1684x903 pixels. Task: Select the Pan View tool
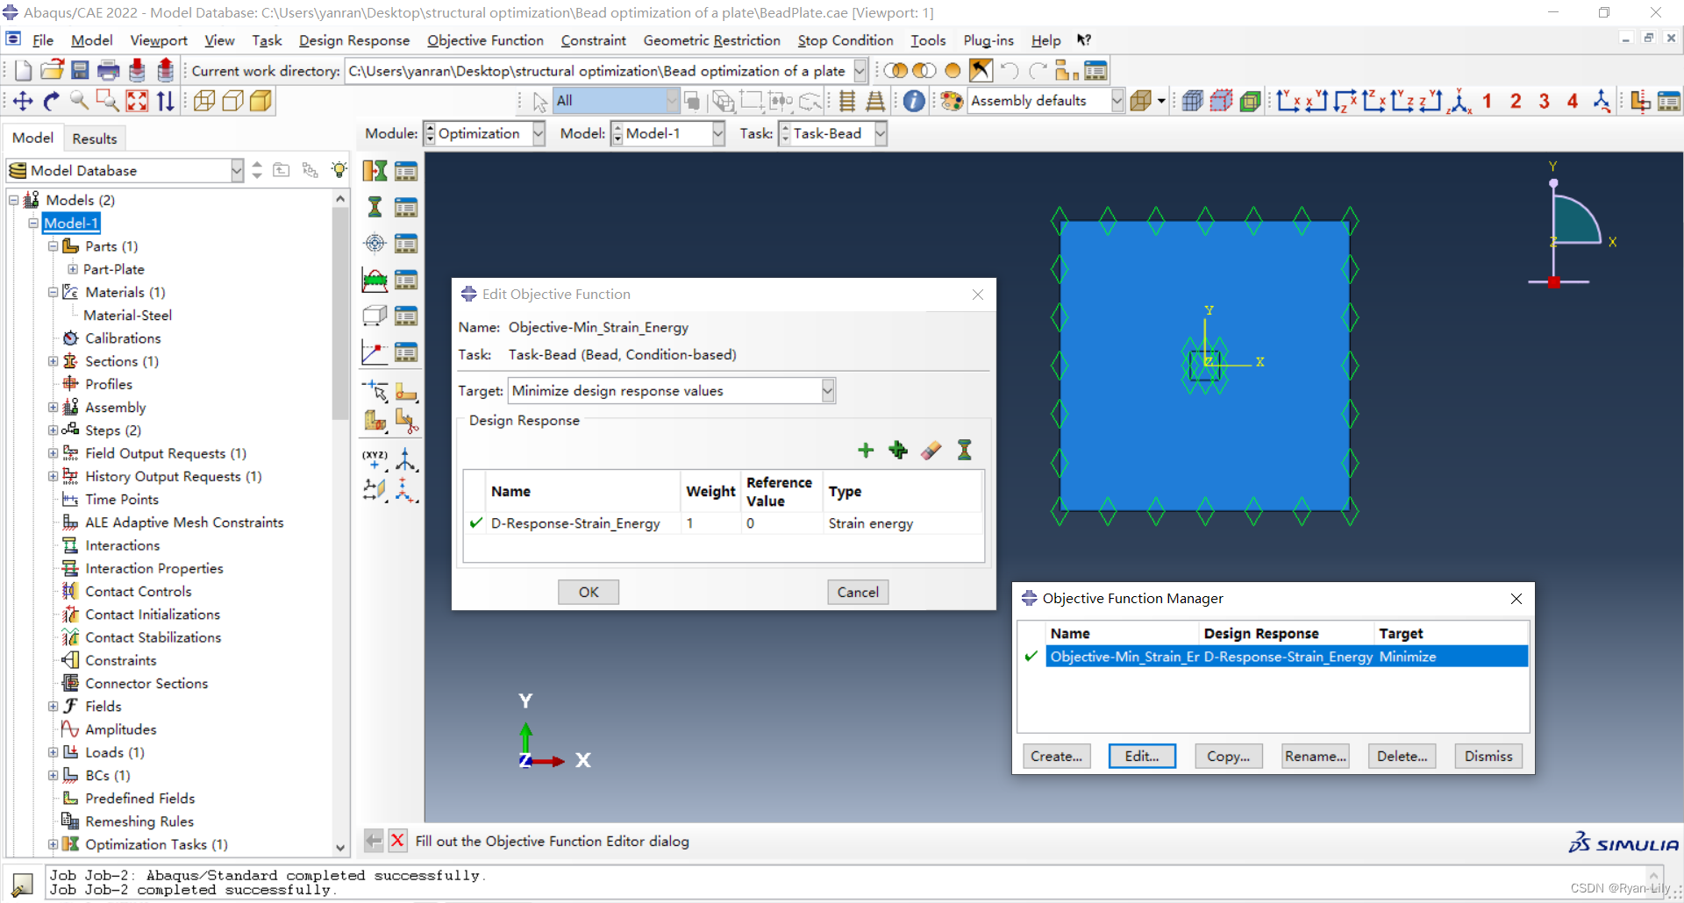click(x=24, y=101)
